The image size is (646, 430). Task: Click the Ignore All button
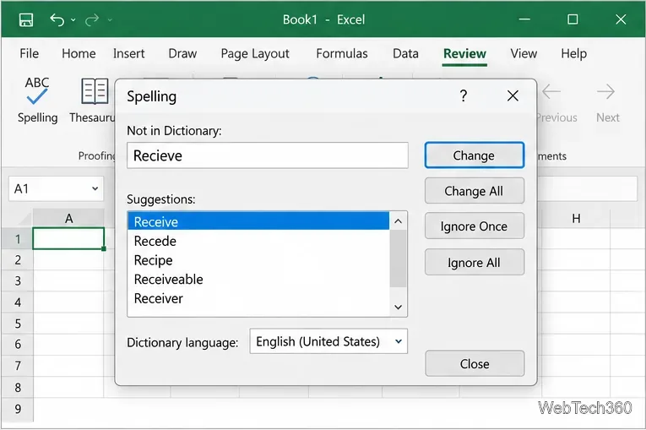[475, 262]
